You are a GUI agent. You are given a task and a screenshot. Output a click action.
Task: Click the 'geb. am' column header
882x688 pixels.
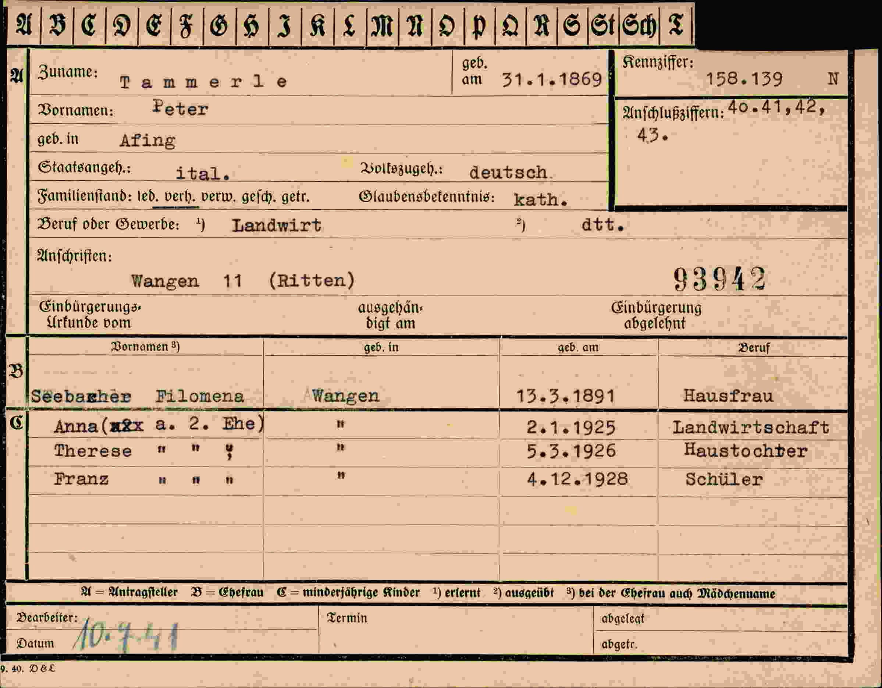click(578, 347)
